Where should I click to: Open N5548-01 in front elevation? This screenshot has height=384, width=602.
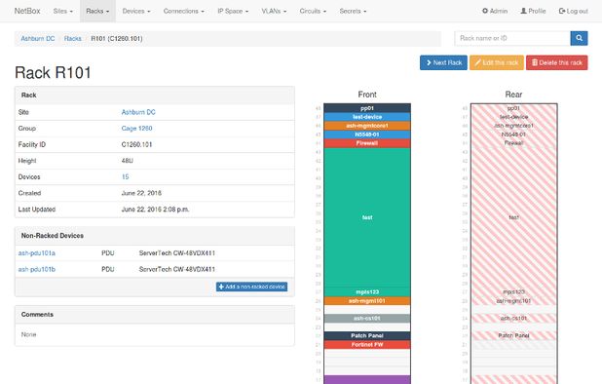pyautogui.click(x=367, y=134)
